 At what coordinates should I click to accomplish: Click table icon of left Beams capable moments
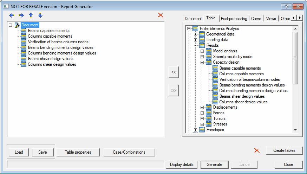point(24,31)
